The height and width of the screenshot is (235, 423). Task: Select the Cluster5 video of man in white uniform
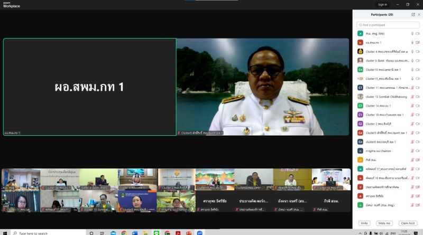[263, 87]
